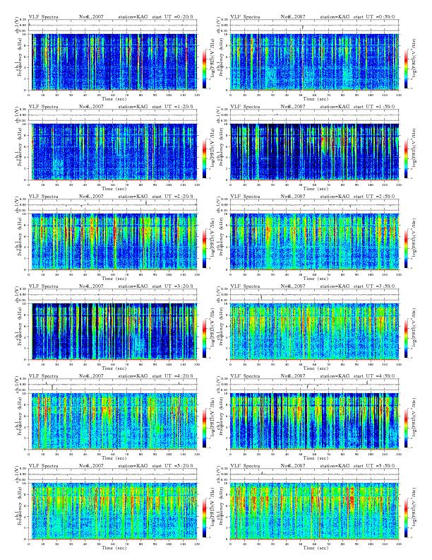The width and height of the screenshot is (432, 560).
Task: Select the spectrogram starting at UT 1:50:0
Action: [315, 151]
